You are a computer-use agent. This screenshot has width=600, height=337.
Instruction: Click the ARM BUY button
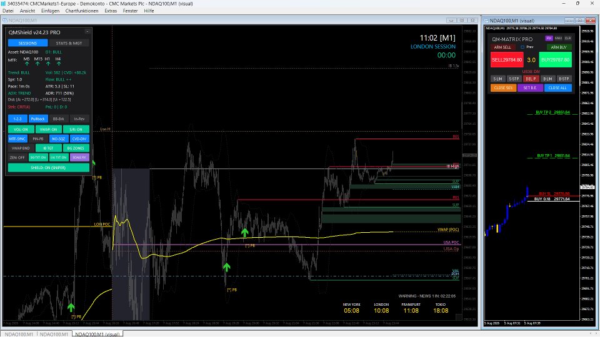pos(559,47)
